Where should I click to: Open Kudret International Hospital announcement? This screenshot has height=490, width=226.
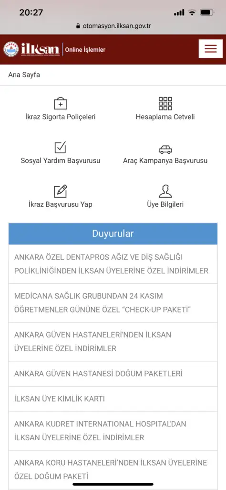coord(113,431)
